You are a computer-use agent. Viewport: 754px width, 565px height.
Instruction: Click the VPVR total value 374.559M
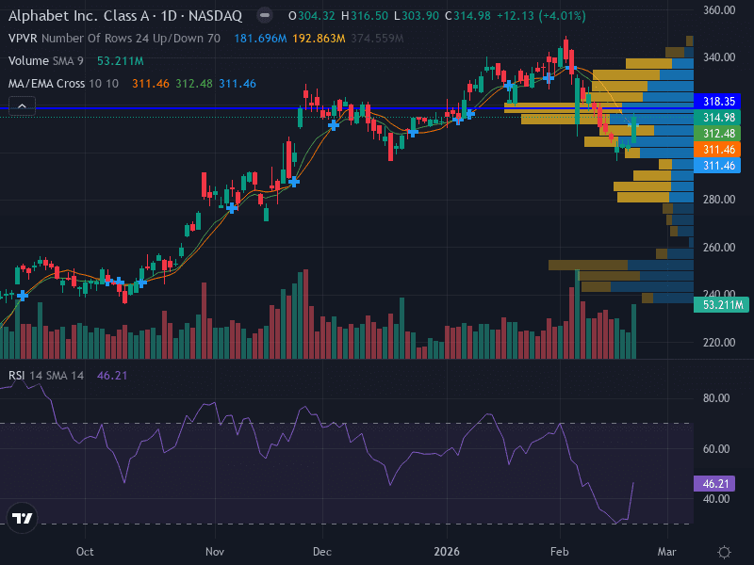[377, 39]
